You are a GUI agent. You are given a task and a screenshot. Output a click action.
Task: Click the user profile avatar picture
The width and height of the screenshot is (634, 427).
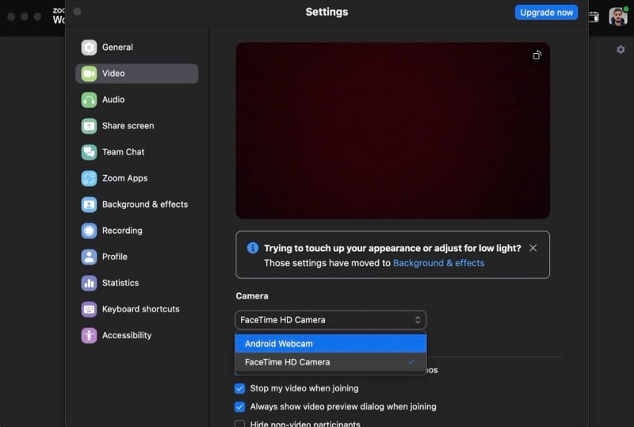point(618,17)
